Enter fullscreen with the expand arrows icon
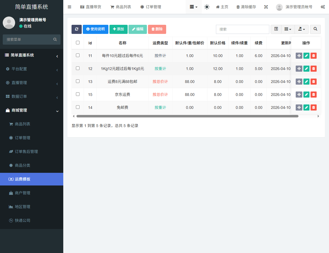This screenshot has width=329, height=253. click(266, 7)
